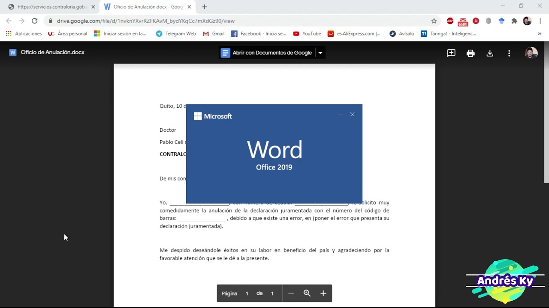Open the es.AliExpress.com bookmark
The width and height of the screenshot is (549, 308).
pyautogui.click(x=354, y=33)
